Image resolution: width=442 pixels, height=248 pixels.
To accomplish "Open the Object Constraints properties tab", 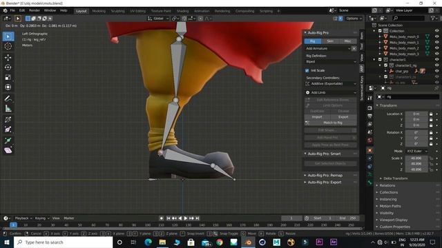I will tap(370, 167).
